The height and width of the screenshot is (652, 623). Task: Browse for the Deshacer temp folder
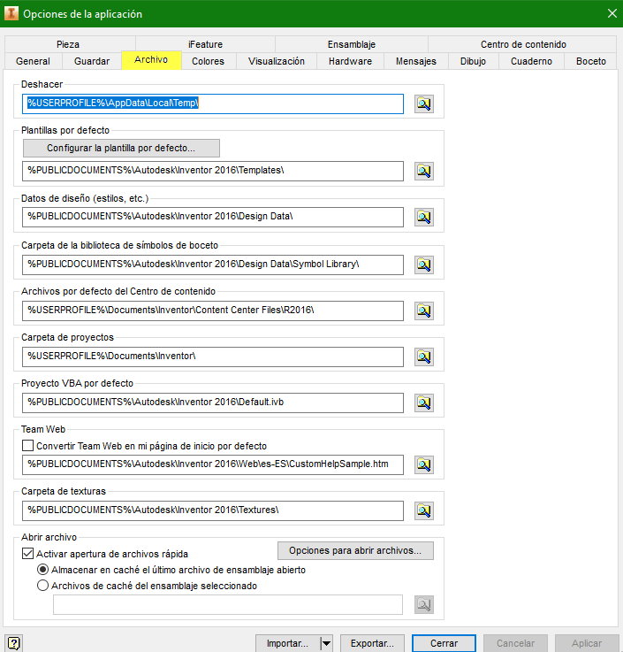[424, 104]
